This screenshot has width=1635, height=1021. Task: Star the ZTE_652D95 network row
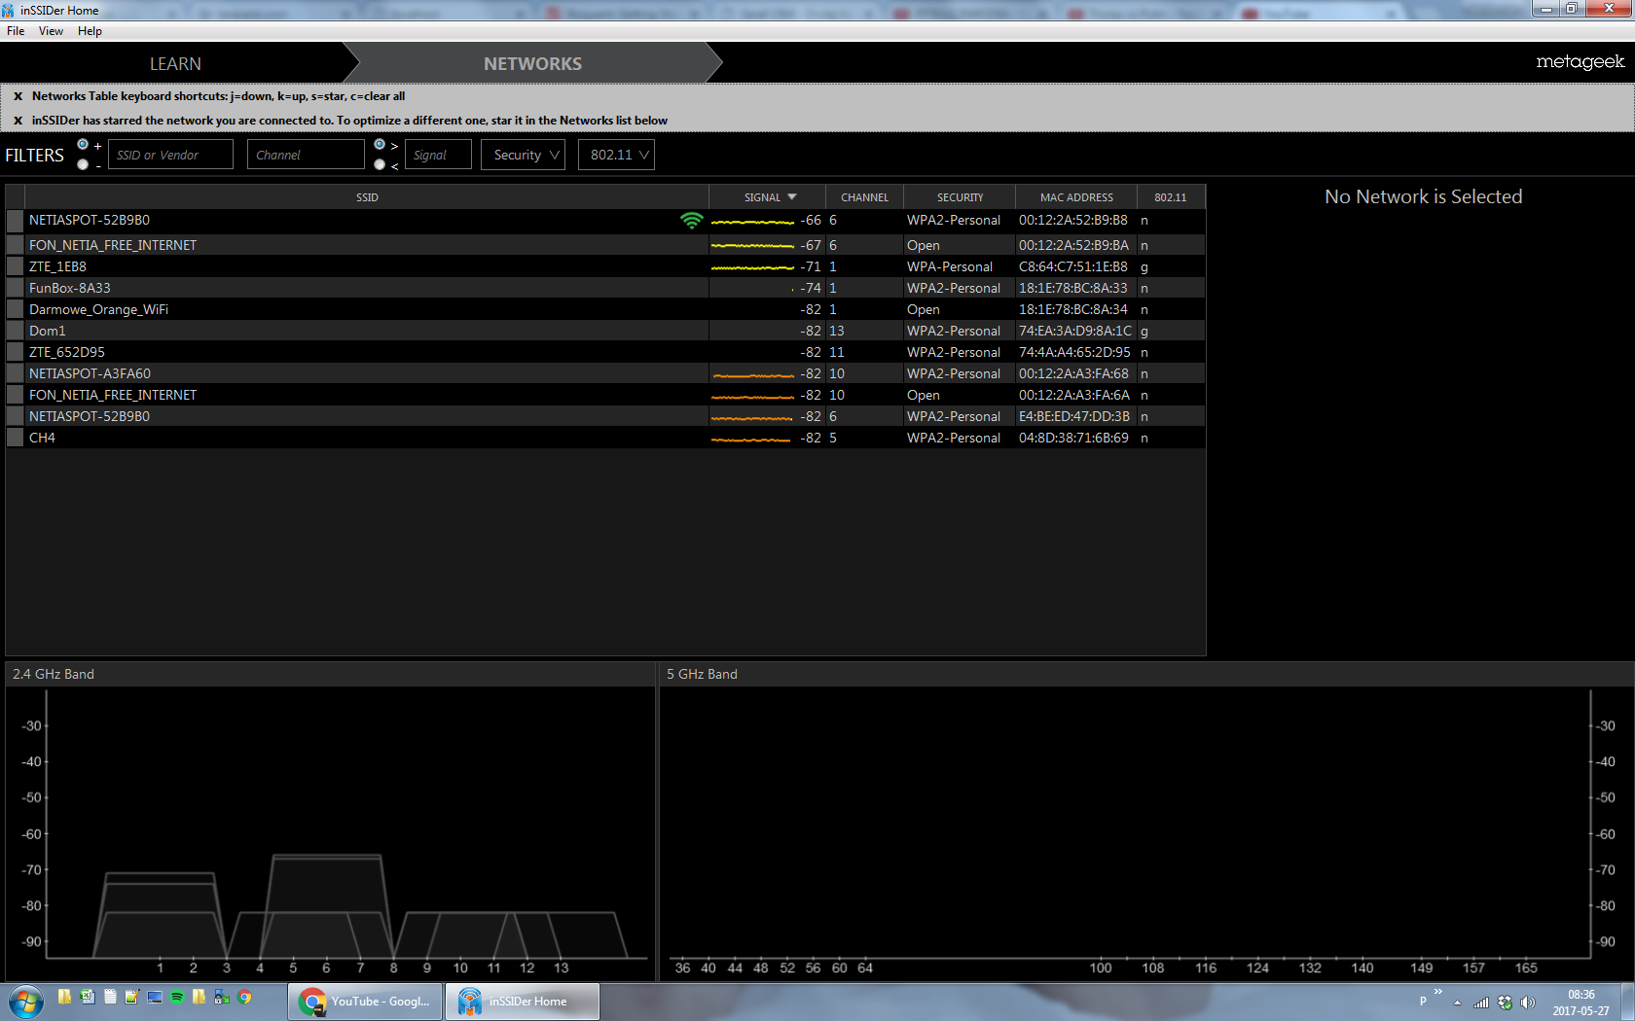[15, 352]
